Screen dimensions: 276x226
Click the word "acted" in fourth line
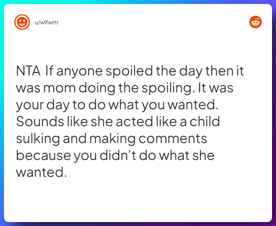[134, 121]
